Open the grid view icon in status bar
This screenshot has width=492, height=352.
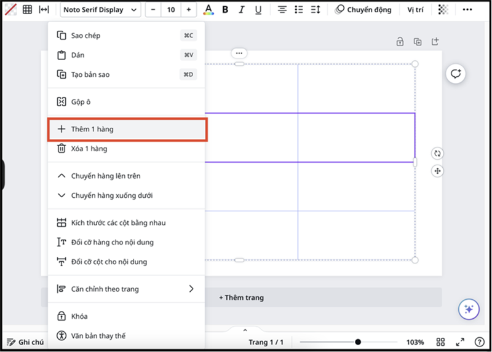(x=440, y=342)
